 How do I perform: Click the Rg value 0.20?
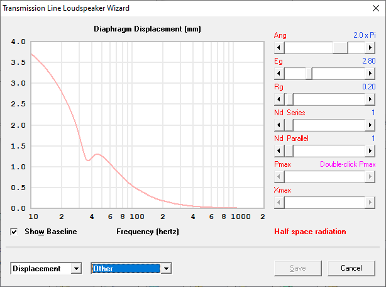[x=369, y=87]
